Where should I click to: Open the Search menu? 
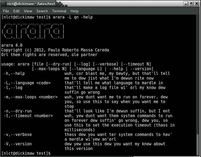pyautogui.click(x=42, y=11)
